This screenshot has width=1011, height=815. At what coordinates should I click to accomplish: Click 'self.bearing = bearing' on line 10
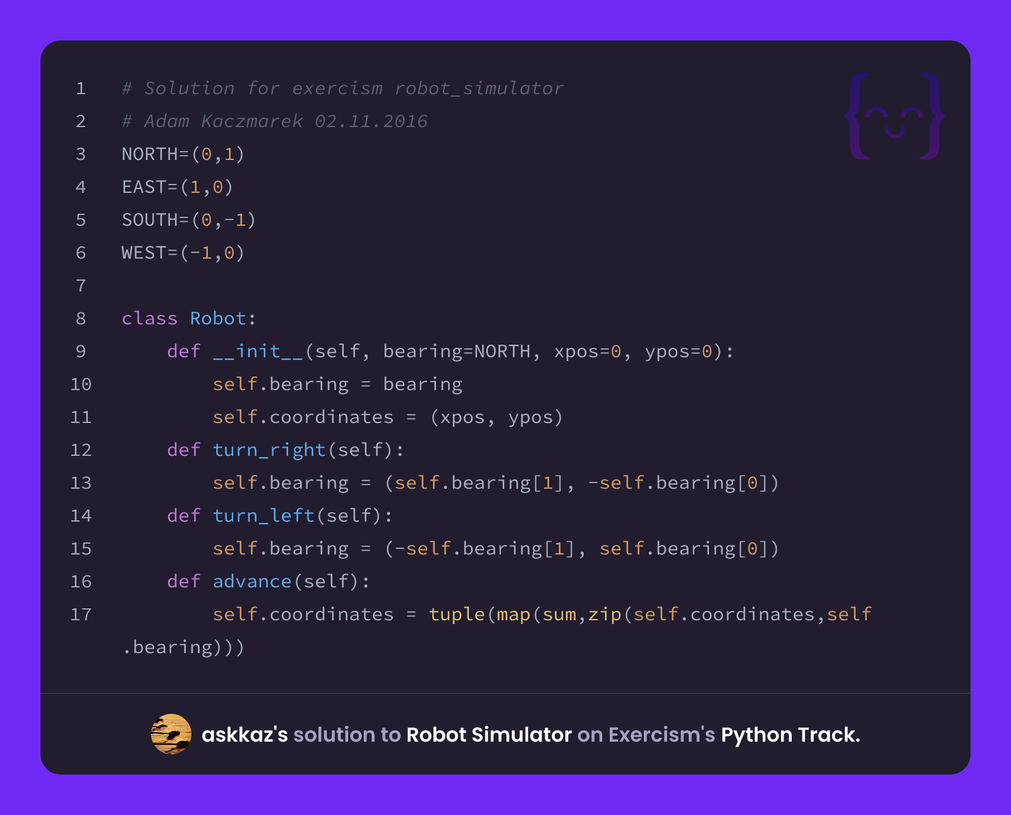pos(337,384)
